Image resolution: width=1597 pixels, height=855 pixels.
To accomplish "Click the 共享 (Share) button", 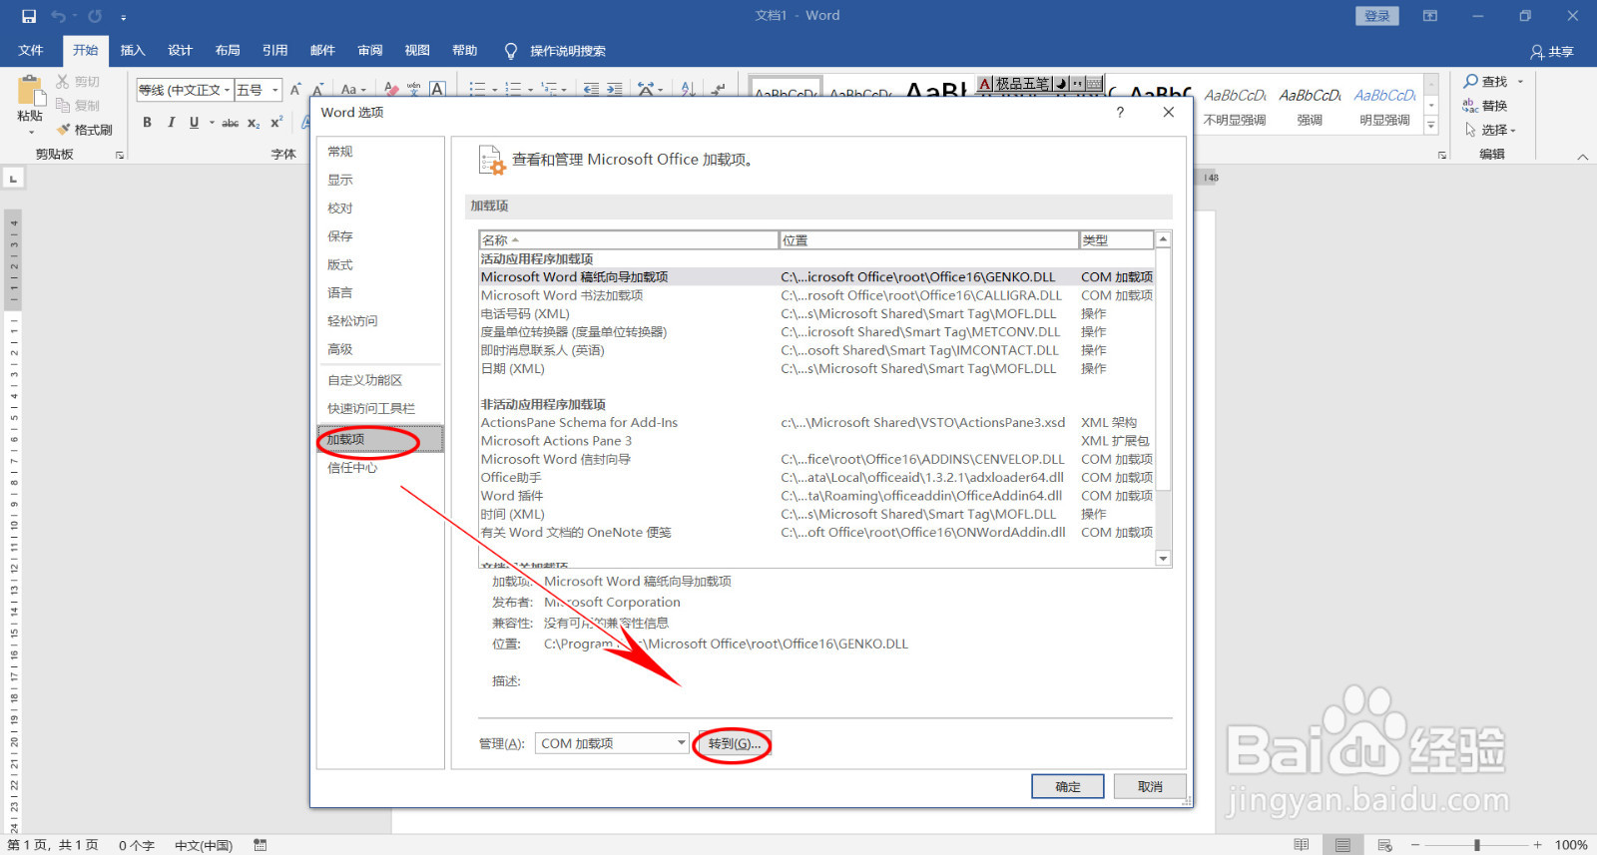I will 1552,52.
